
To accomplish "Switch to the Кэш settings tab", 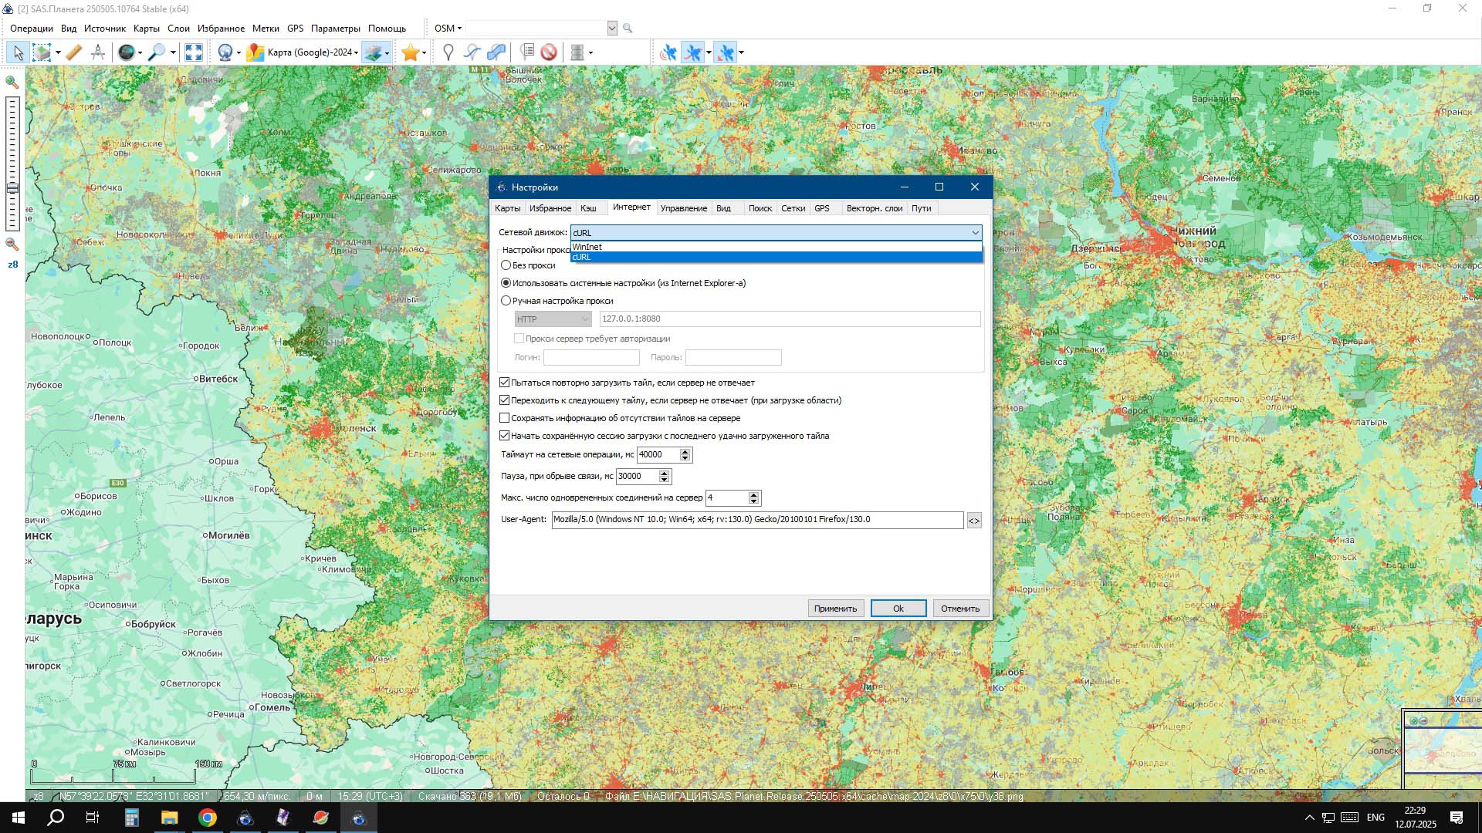I will tap(588, 208).
